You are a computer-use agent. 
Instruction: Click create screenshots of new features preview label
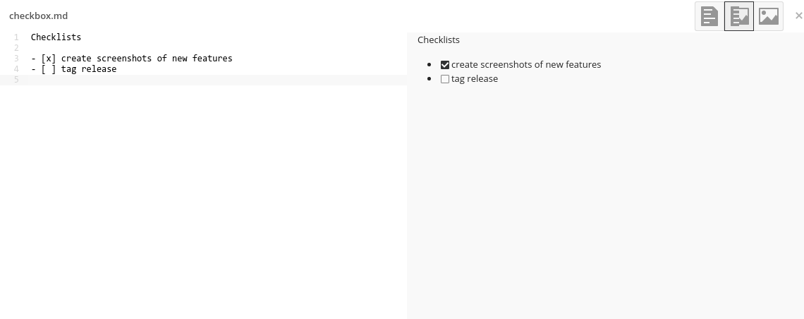click(526, 65)
